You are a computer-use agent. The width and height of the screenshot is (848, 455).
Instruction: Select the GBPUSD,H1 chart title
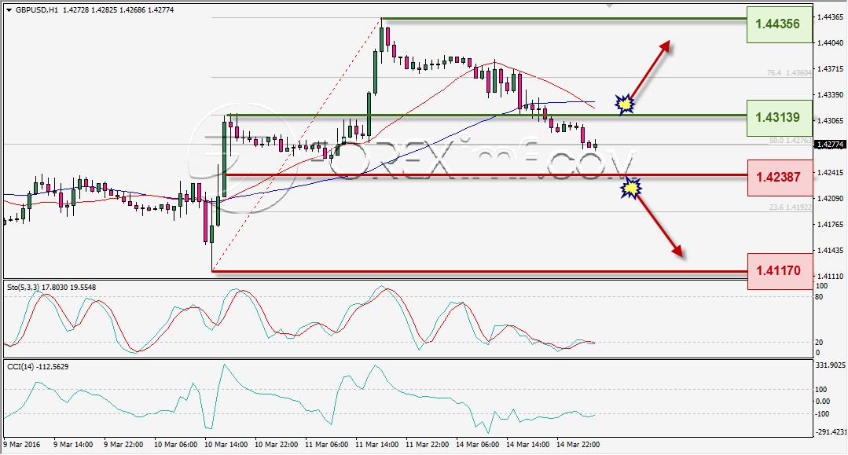(37, 9)
